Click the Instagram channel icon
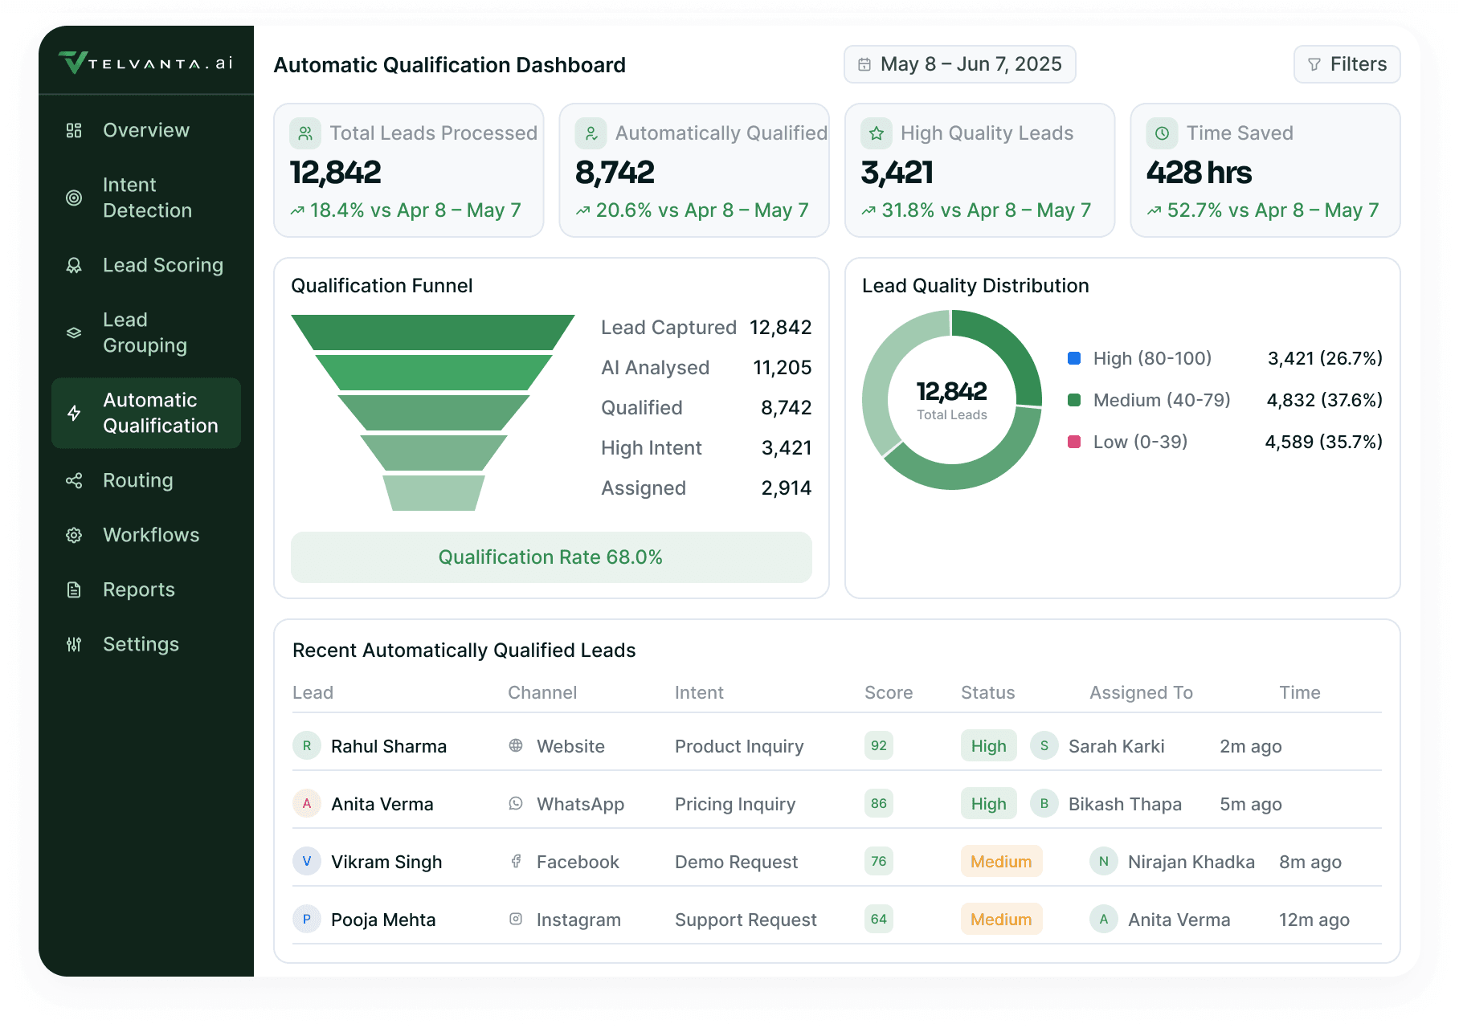1459x1028 pixels. click(x=516, y=919)
